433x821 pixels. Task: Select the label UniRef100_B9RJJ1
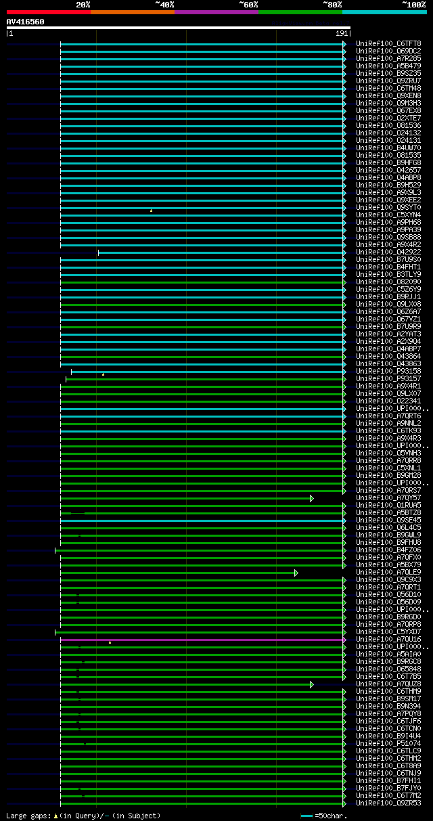click(x=388, y=296)
